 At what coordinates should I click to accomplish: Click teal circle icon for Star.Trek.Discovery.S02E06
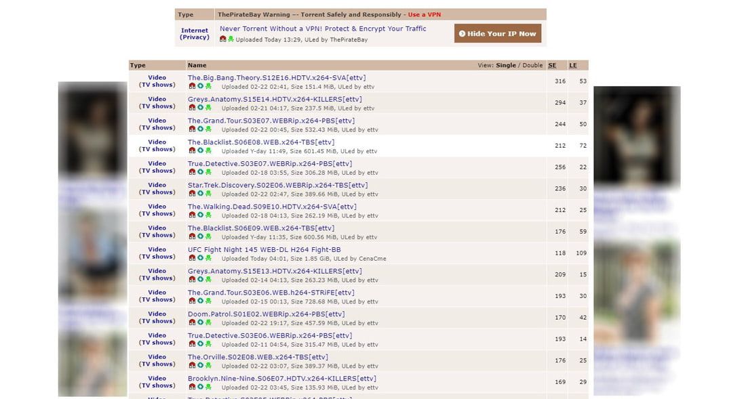(200, 193)
